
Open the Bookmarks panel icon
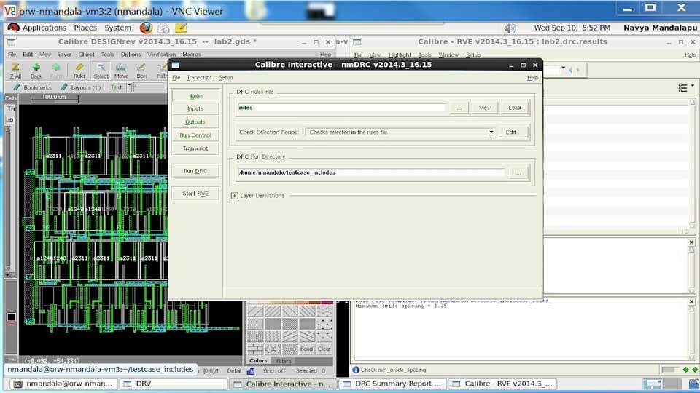(17, 87)
